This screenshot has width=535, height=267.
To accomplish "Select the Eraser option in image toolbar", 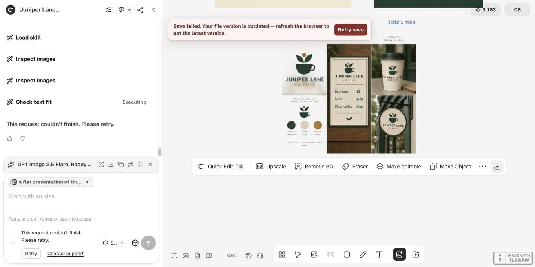I will pos(355,166).
